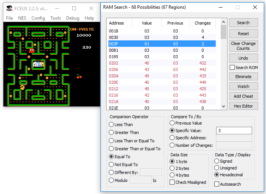This screenshot has width=266, height=194.
Task: Click the Specific Address input field
Action: (x=234, y=138)
